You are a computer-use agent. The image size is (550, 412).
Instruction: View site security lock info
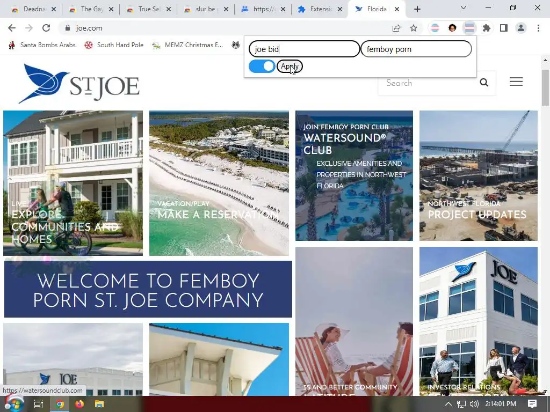click(68, 28)
